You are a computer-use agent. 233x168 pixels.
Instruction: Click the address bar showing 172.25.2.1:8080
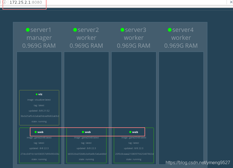click(x=116, y=2)
